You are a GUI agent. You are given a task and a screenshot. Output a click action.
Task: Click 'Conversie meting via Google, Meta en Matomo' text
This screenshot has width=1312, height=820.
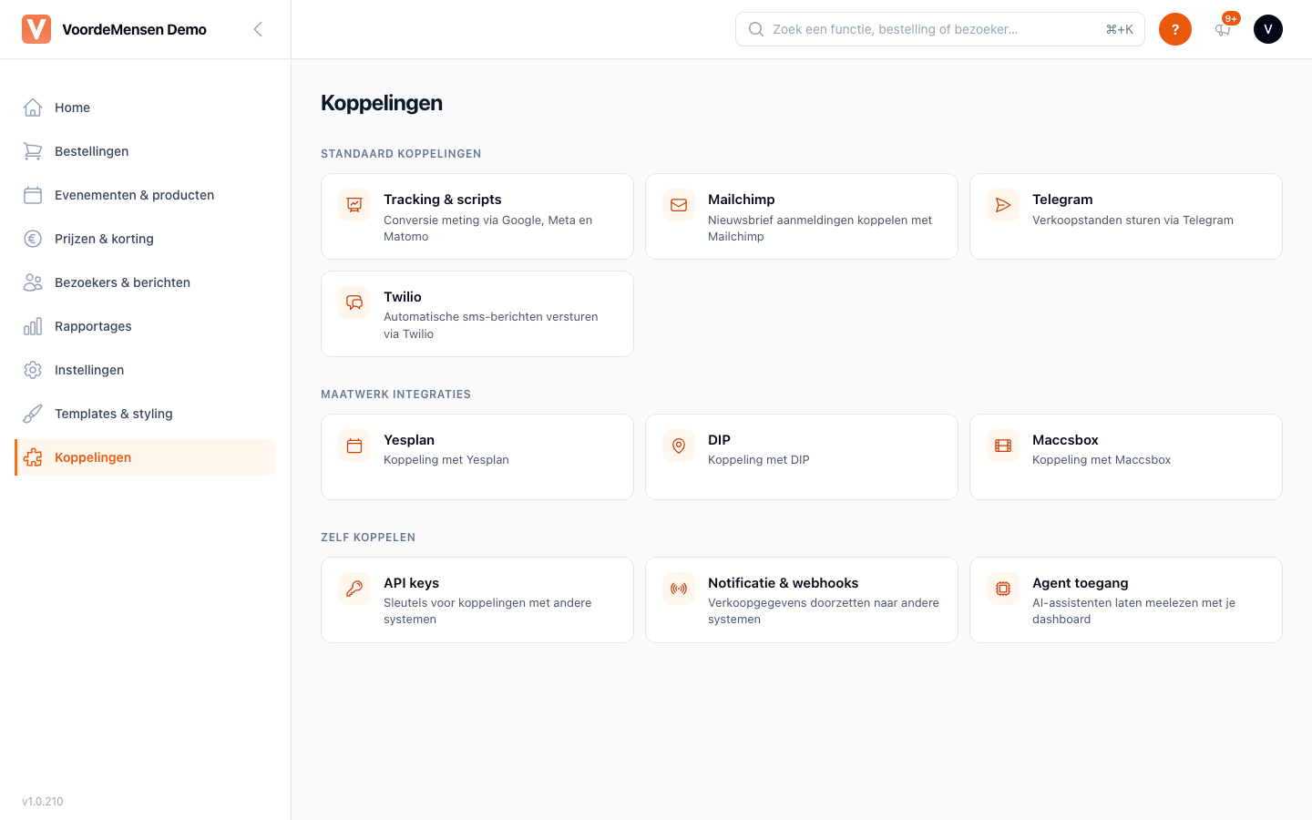click(488, 228)
